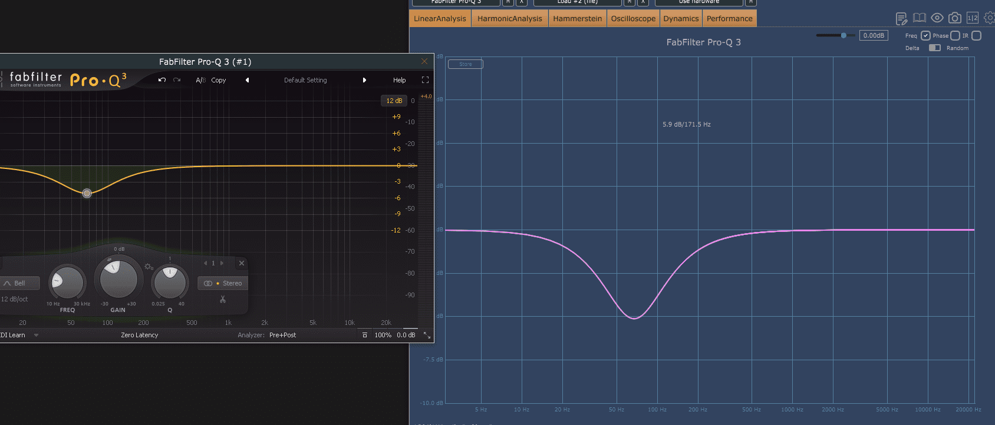Click the split band scissors icon
995x425 pixels.
(223, 299)
